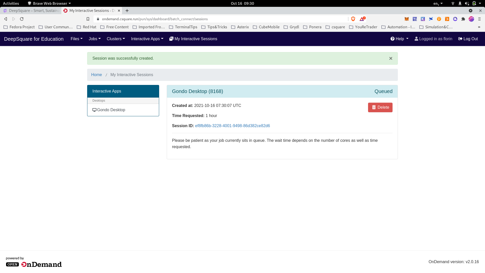Expand the Files dropdown menu
The width and height of the screenshot is (485, 273).
pos(77,39)
